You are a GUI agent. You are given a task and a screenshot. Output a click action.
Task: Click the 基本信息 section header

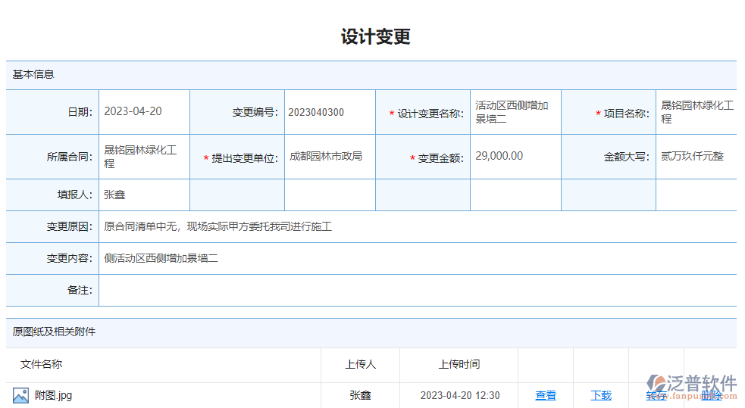click(371, 74)
